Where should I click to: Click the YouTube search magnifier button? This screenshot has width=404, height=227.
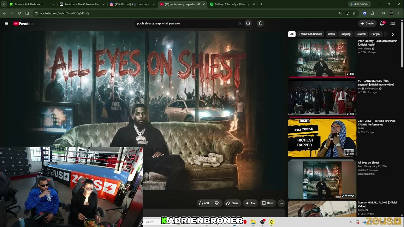[x=248, y=23]
